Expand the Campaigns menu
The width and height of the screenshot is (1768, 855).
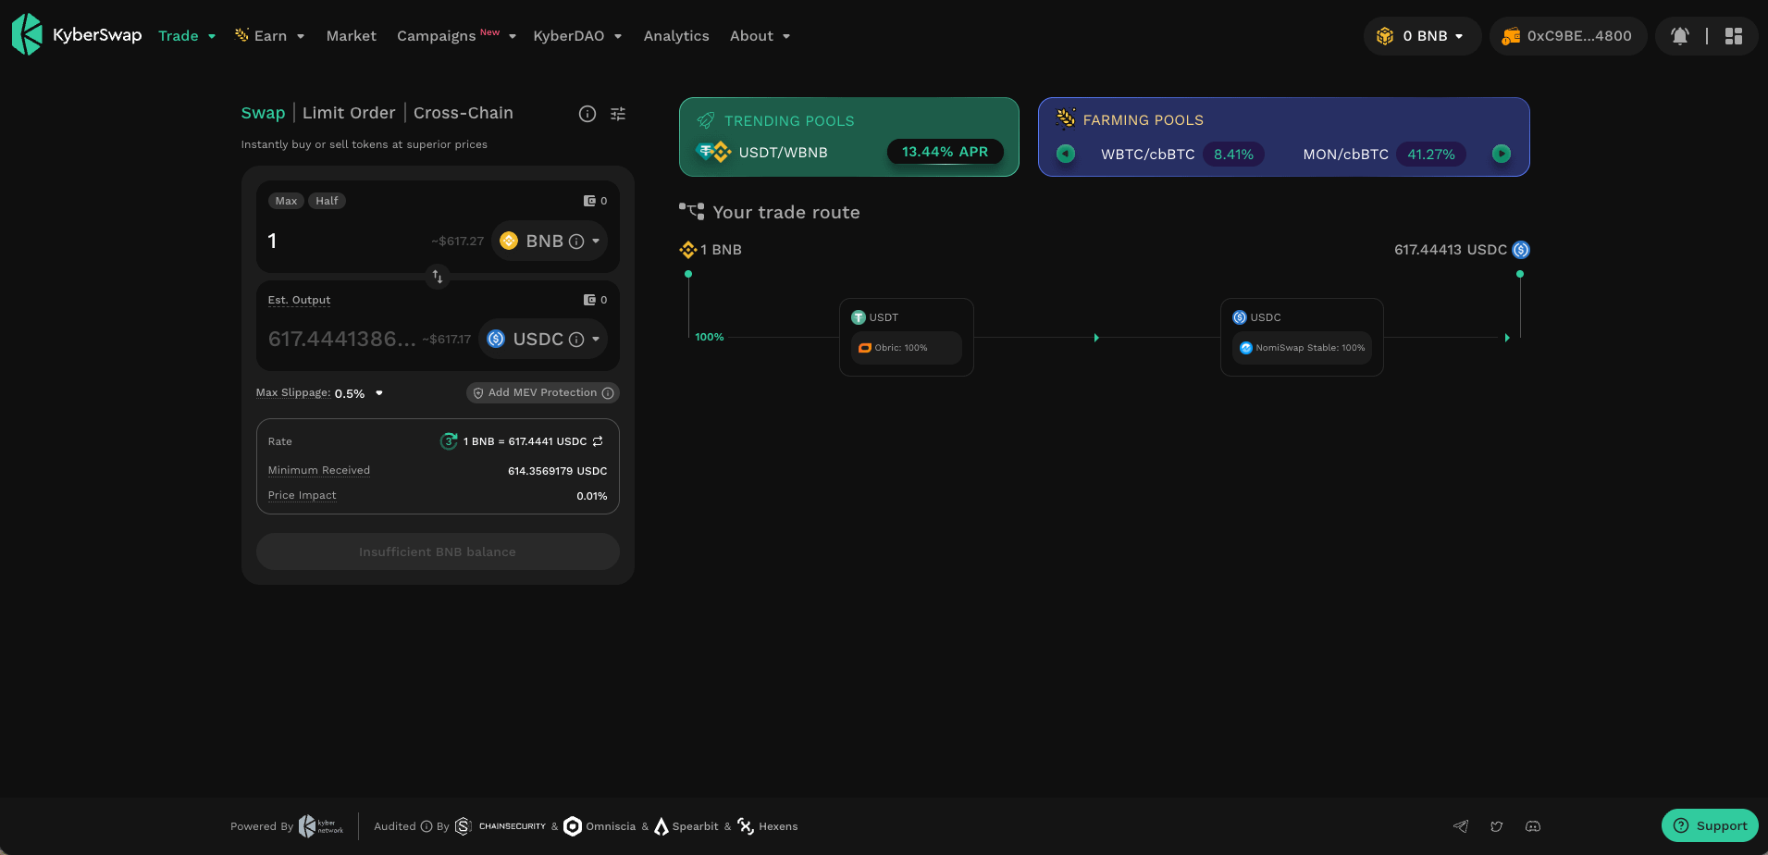click(456, 36)
